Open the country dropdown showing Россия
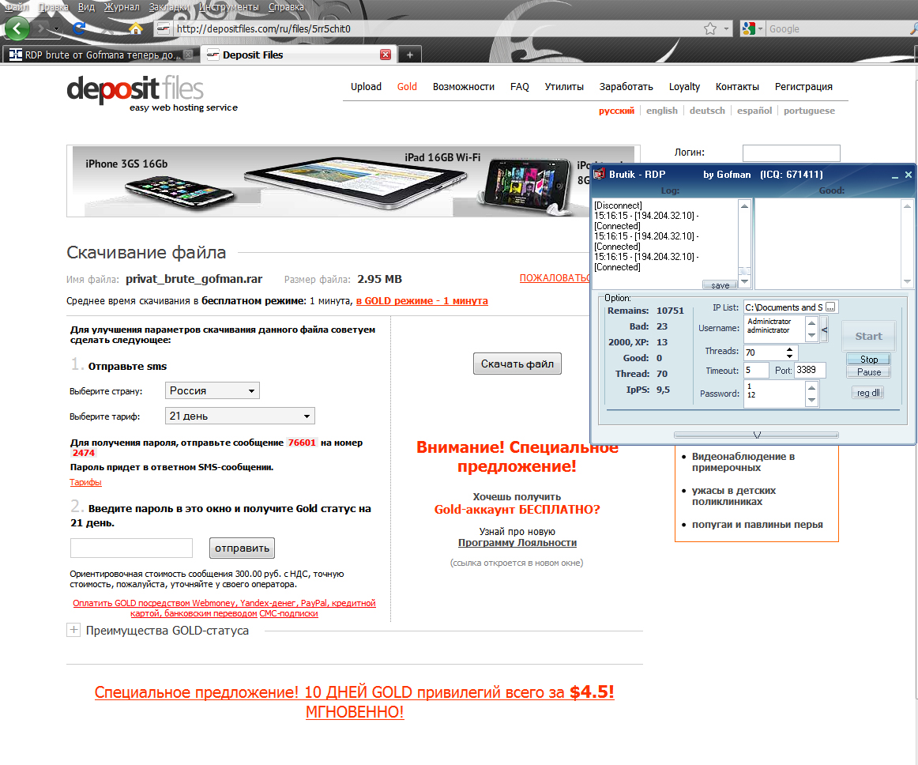 coord(212,390)
